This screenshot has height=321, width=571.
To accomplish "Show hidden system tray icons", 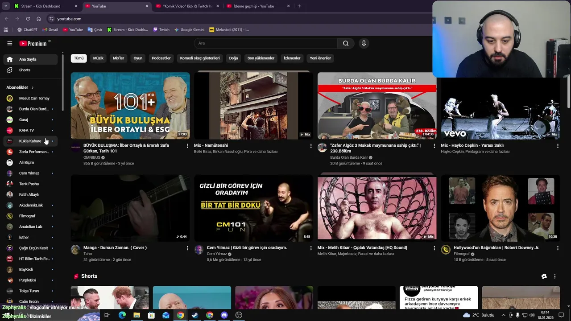I will (x=503, y=315).
